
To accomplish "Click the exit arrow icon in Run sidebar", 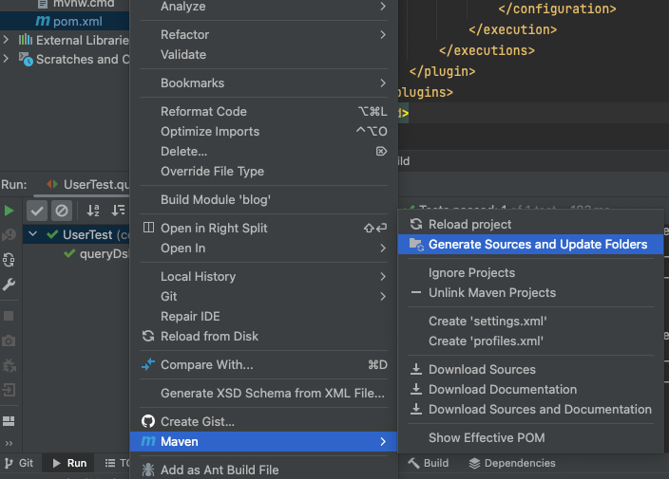I will click(x=9, y=390).
